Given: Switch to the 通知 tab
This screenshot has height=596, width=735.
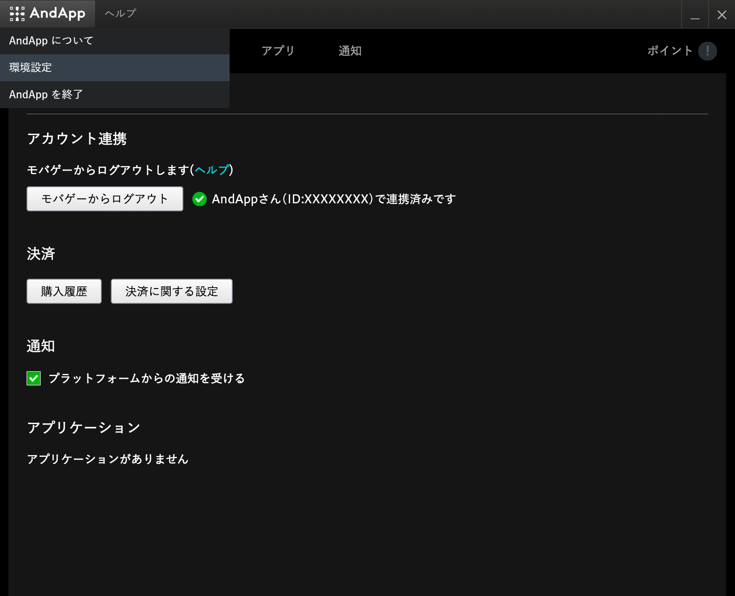Looking at the screenshot, I should click(x=350, y=51).
